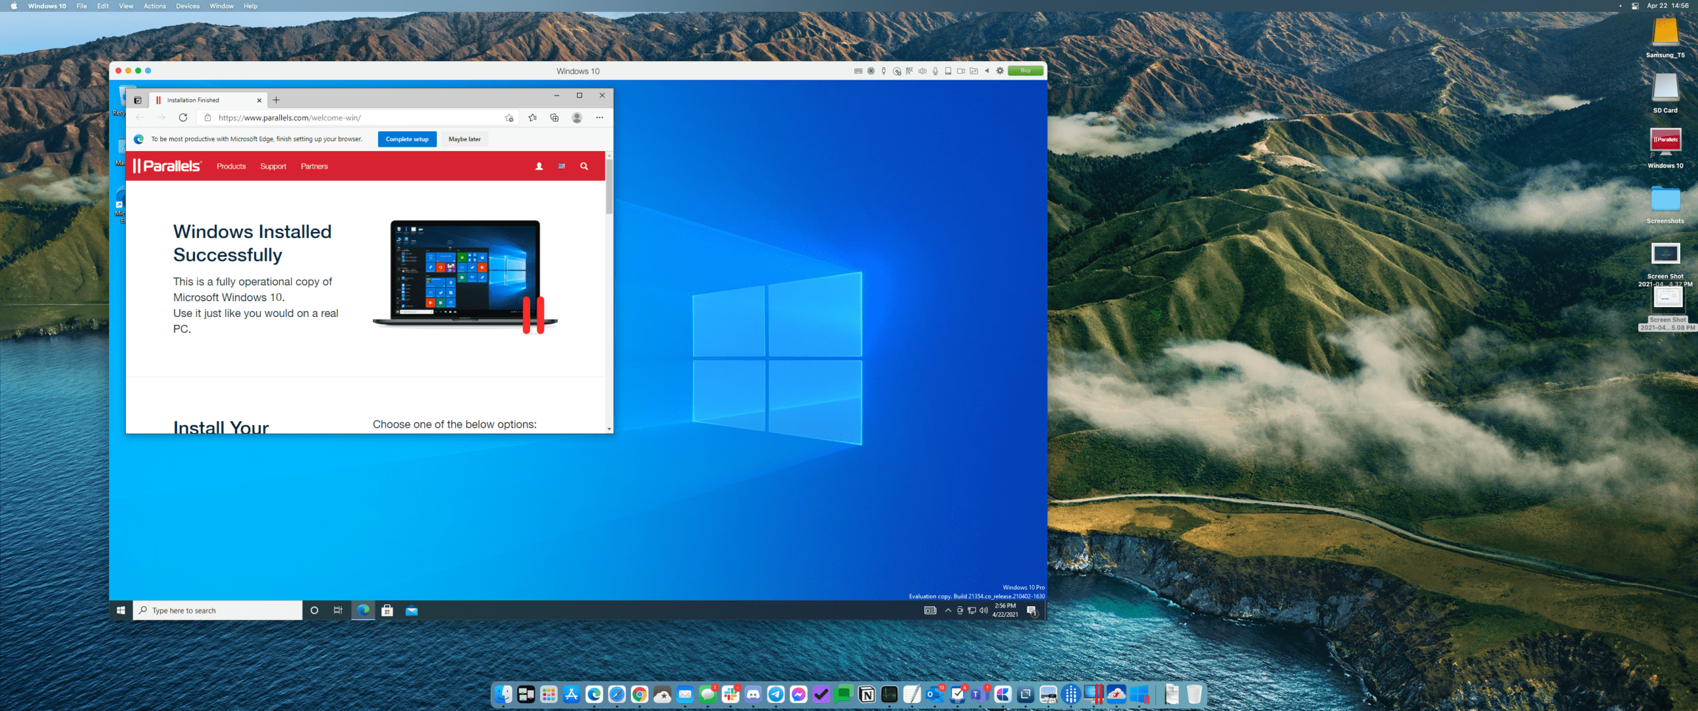
Task: Add page to favorites star-plus icon
Action: (509, 118)
